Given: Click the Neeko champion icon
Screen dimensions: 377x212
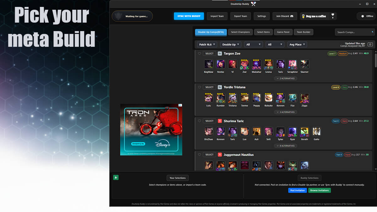Looking at the screenshot, I should (x=221, y=64).
